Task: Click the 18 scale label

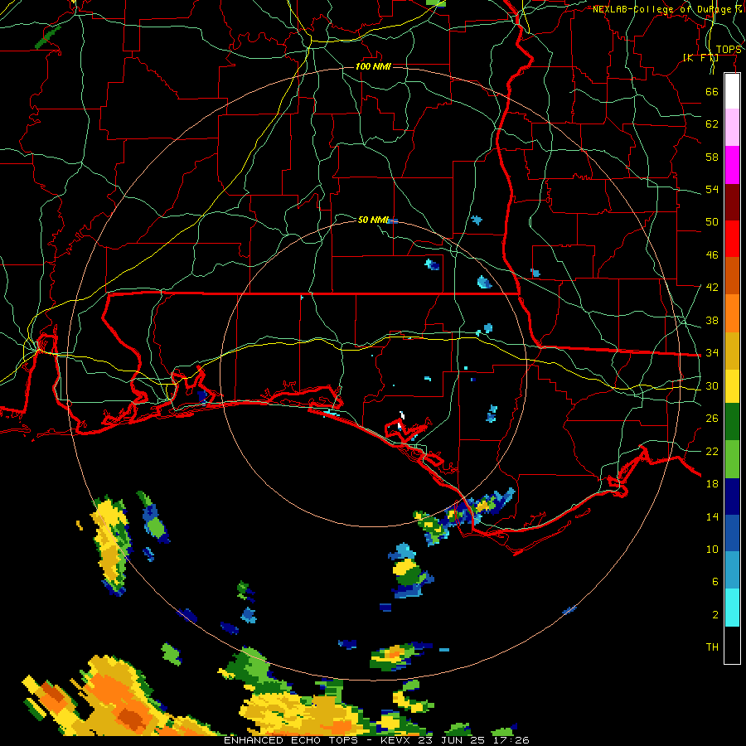Action: click(x=712, y=483)
